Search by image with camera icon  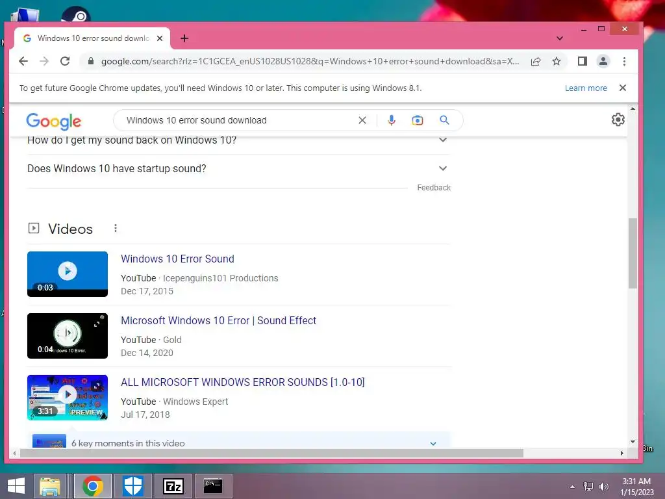point(418,120)
